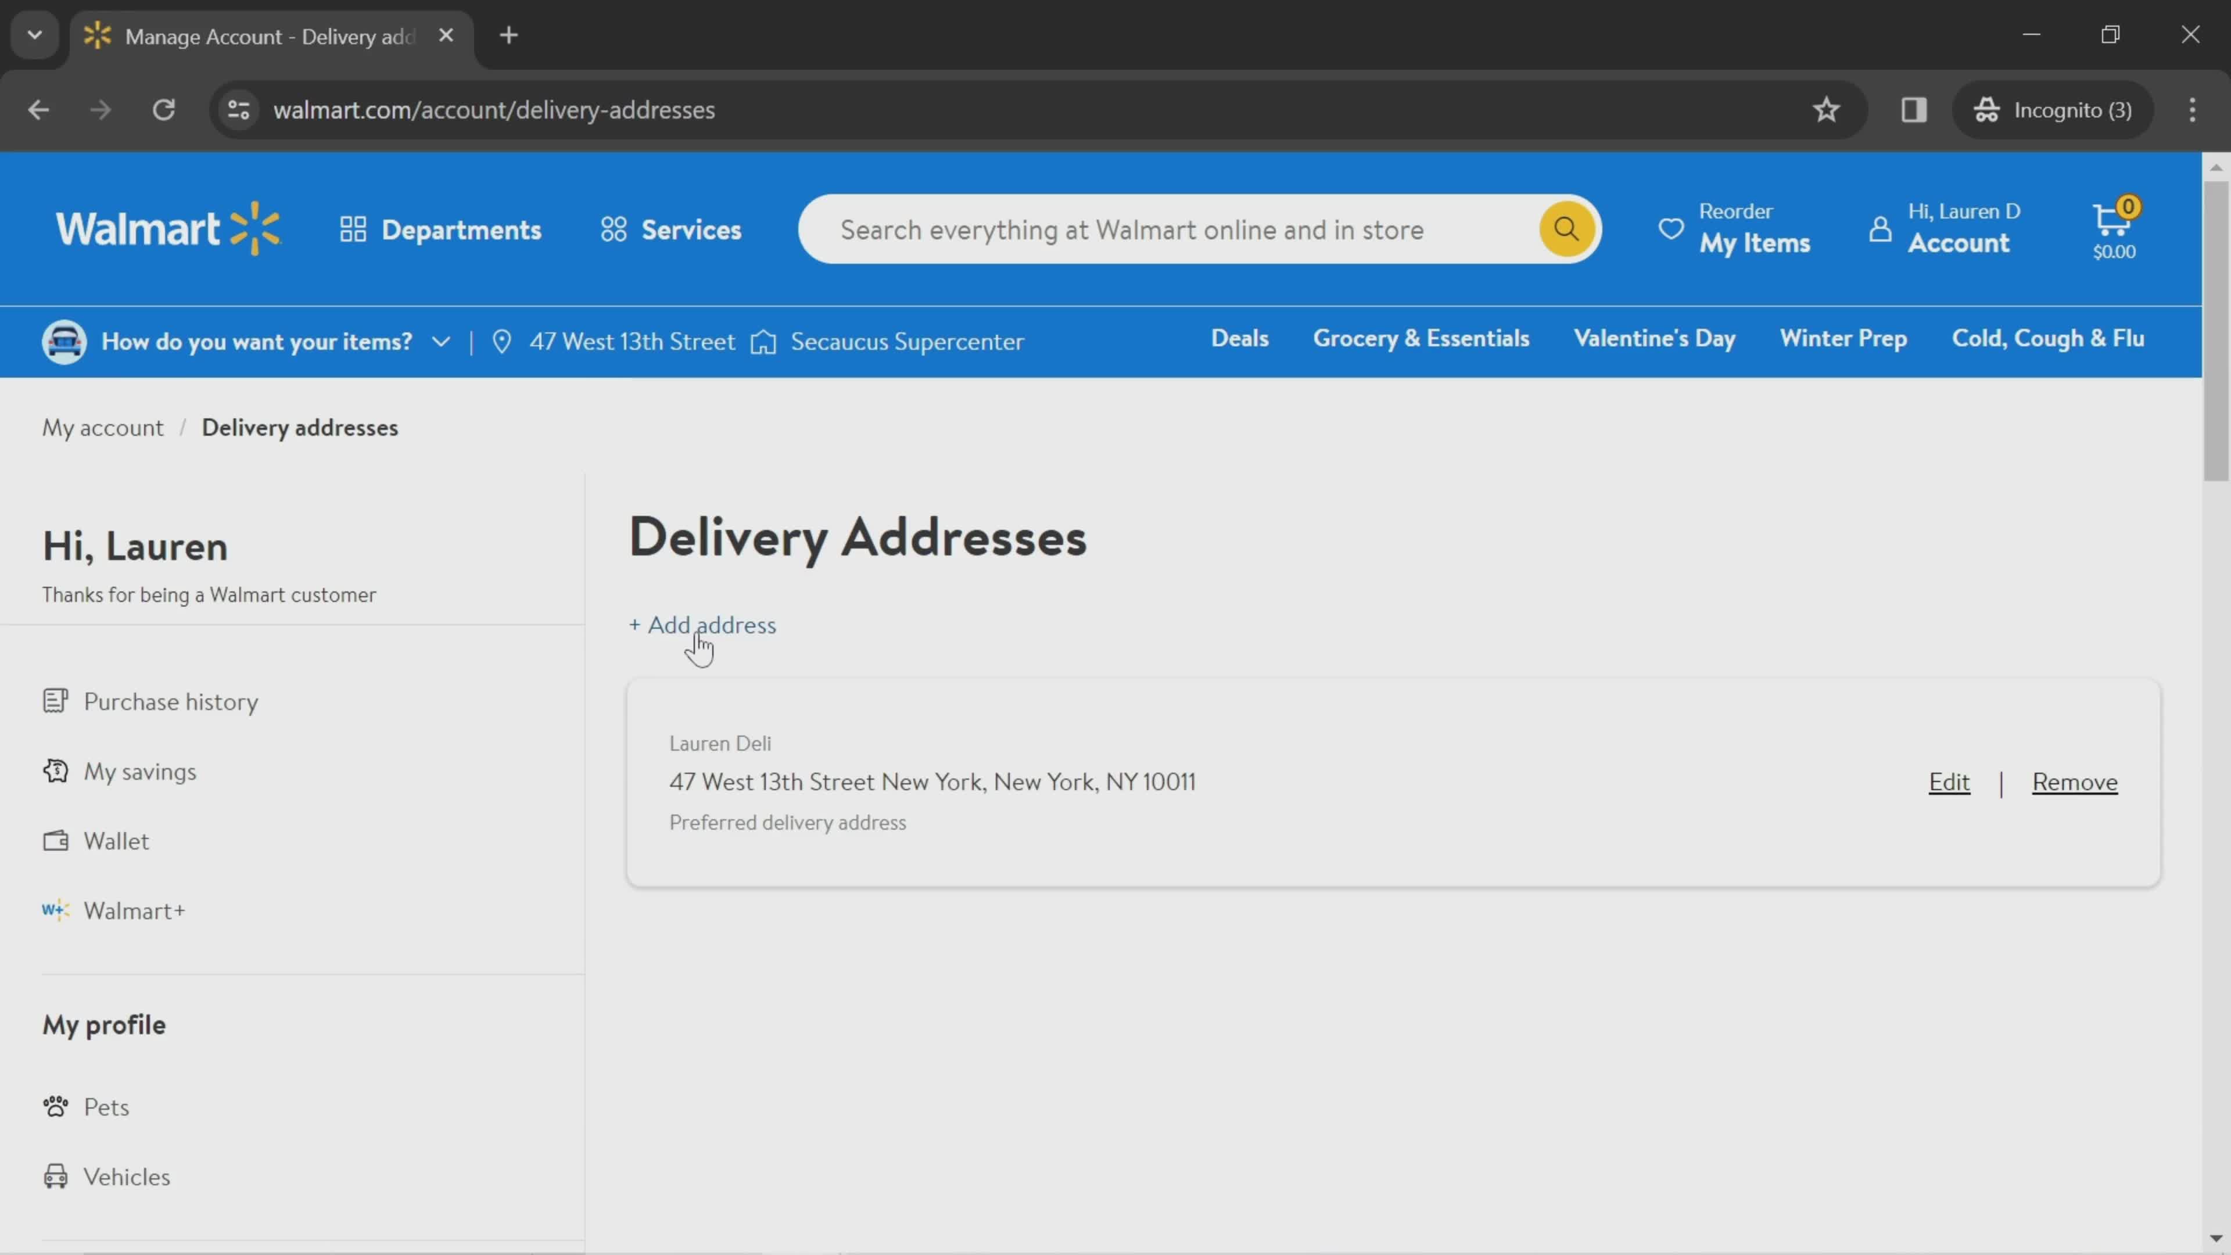The image size is (2231, 1255).
Task: Click the Remove button for saved address
Action: [2075, 781]
